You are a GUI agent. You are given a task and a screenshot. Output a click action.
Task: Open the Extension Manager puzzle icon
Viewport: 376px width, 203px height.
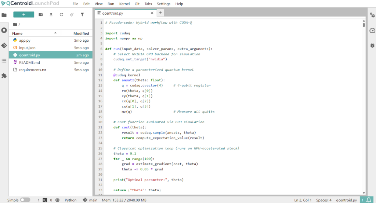point(4,76)
